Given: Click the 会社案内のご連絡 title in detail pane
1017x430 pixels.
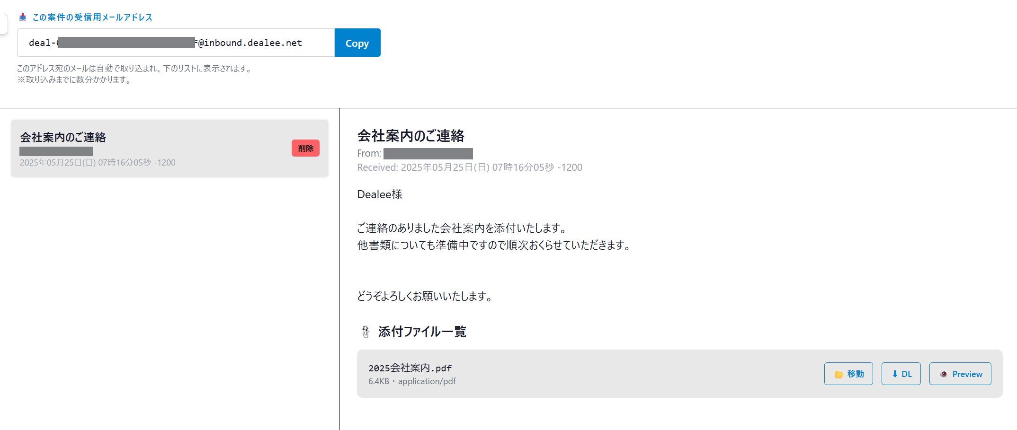Looking at the screenshot, I should pos(410,136).
